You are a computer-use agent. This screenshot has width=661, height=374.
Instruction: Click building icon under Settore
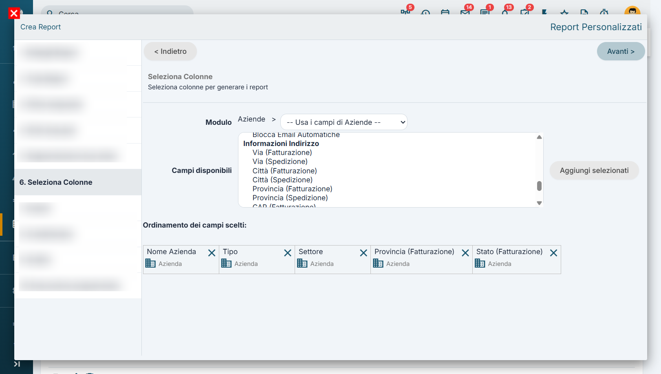click(302, 263)
